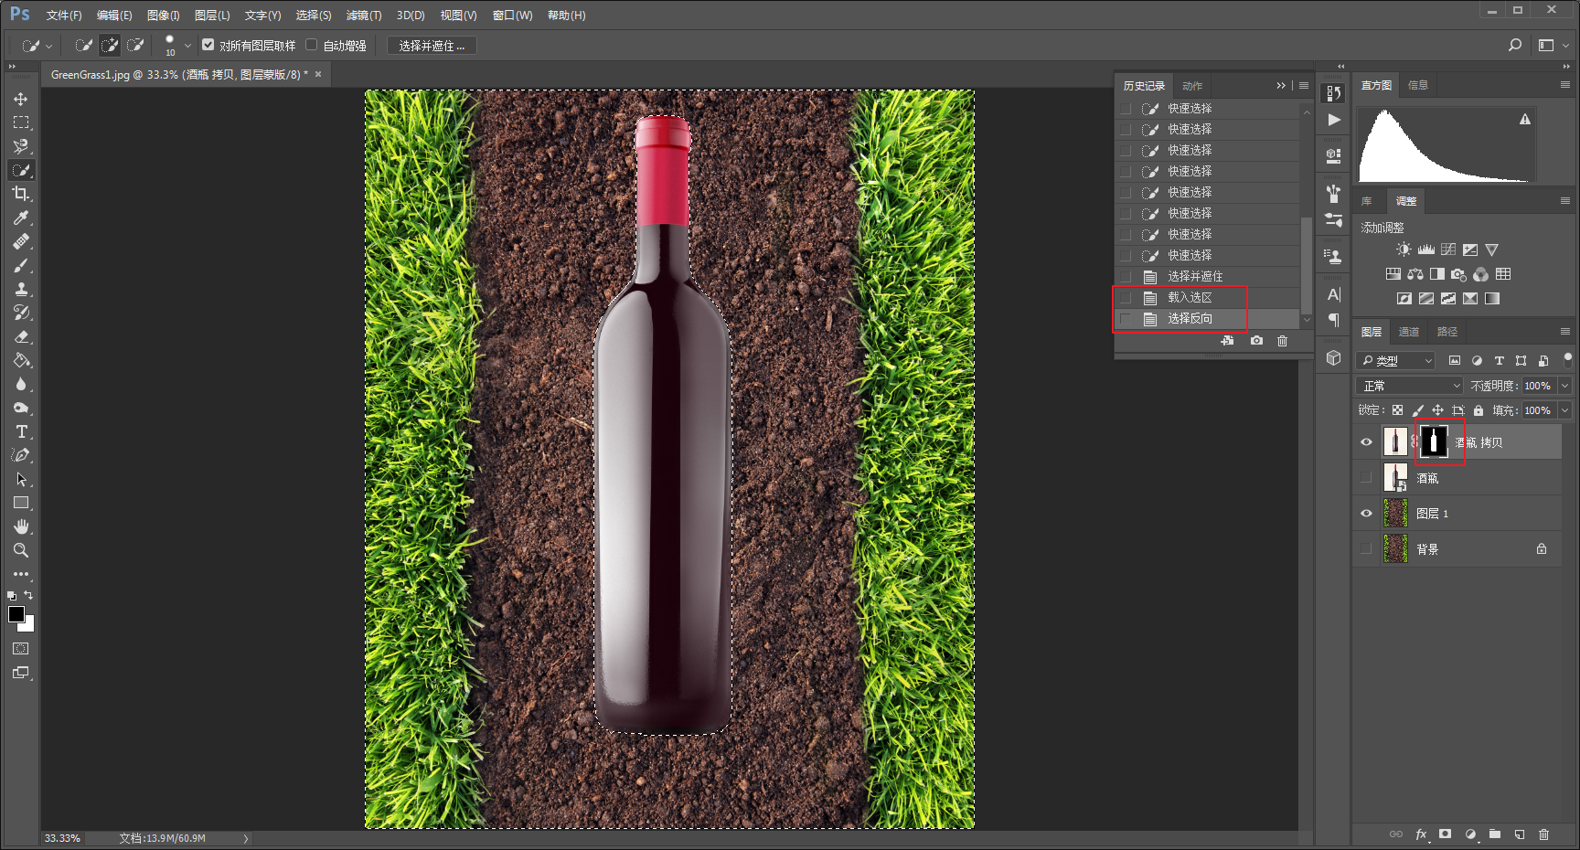Choose new selection brush mode
The height and width of the screenshot is (850, 1580).
coord(83,45)
